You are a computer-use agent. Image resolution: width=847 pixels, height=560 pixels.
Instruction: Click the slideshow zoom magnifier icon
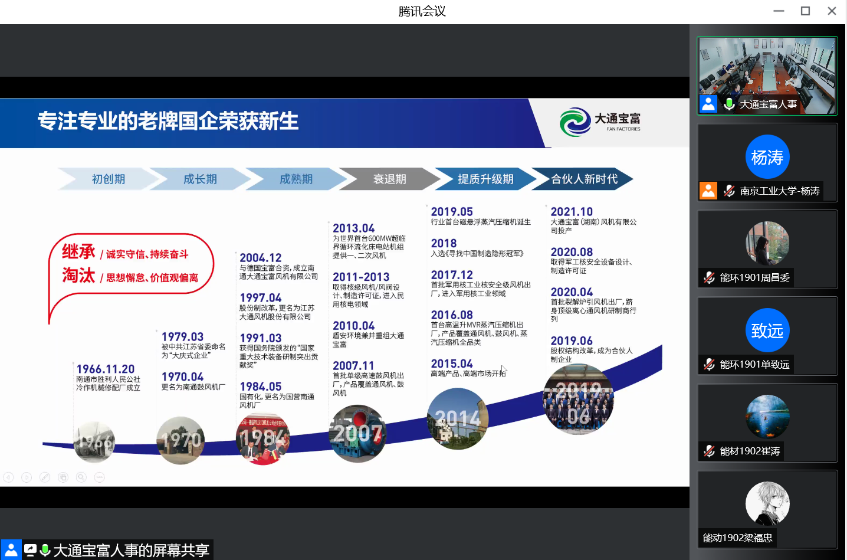pos(81,477)
